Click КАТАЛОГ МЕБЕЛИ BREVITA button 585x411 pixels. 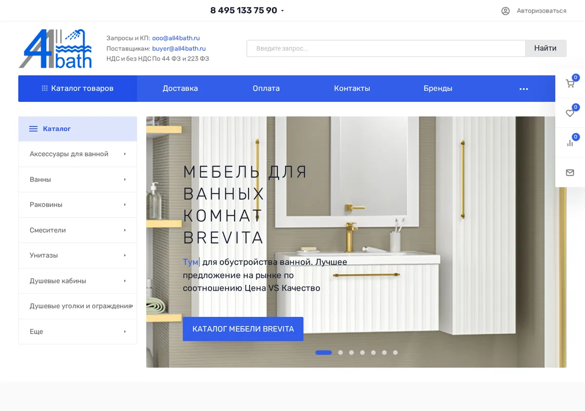pyautogui.click(x=243, y=329)
